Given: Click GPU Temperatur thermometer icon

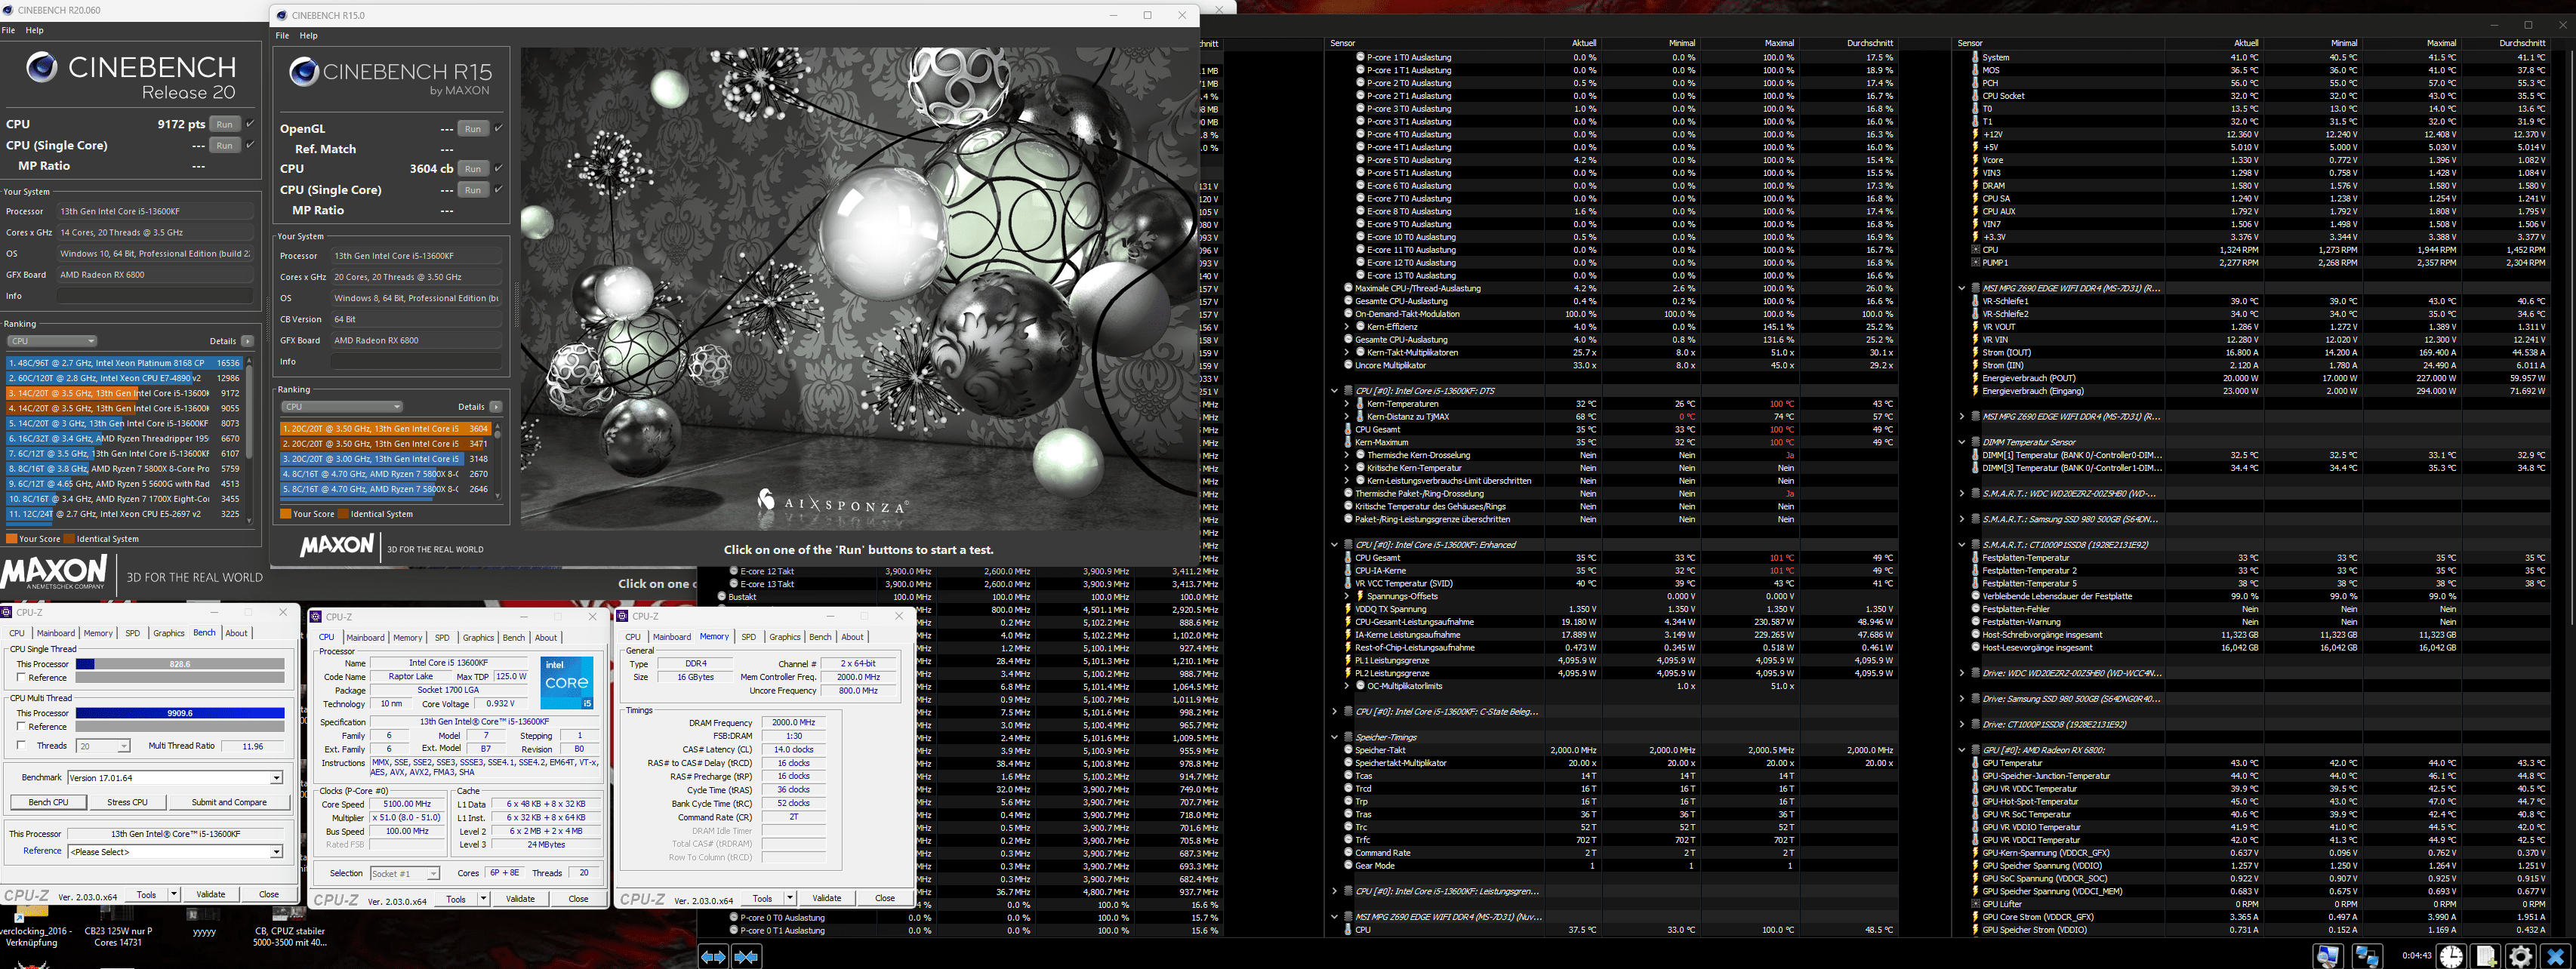Looking at the screenshot, I should [x=1975, y=763].
